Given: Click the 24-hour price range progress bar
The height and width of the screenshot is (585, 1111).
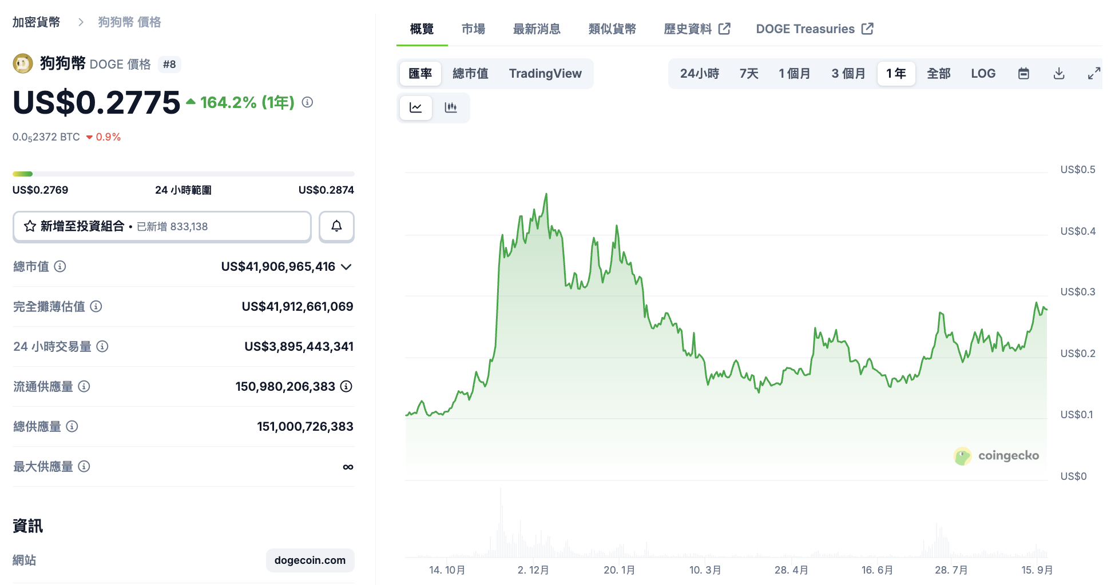Looking at the screenshot, I should point(183,174).
